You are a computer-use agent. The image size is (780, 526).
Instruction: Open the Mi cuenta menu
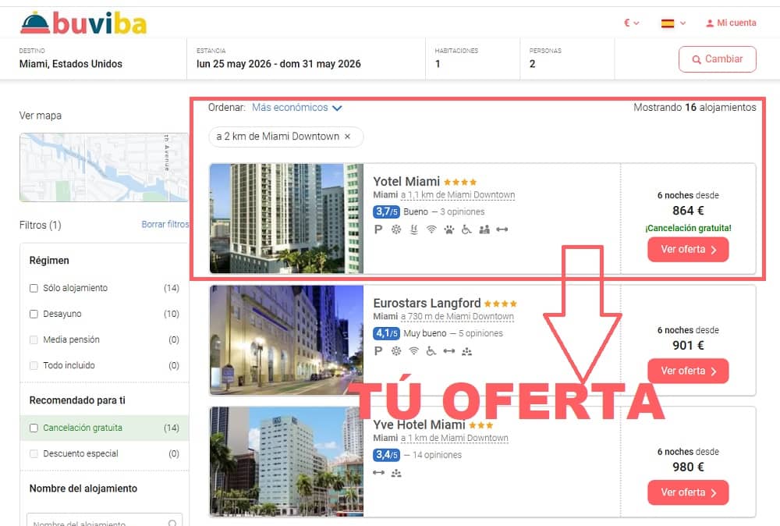731,23
